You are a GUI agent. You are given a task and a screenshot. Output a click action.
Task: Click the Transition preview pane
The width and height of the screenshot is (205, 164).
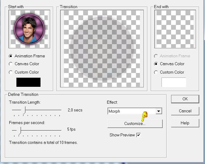point(102,49)
